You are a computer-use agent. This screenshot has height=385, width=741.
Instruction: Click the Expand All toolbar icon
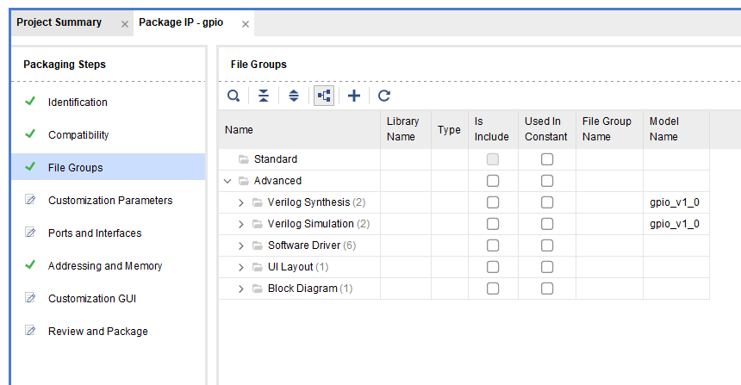pyautogui.click(x=294, y=96)
